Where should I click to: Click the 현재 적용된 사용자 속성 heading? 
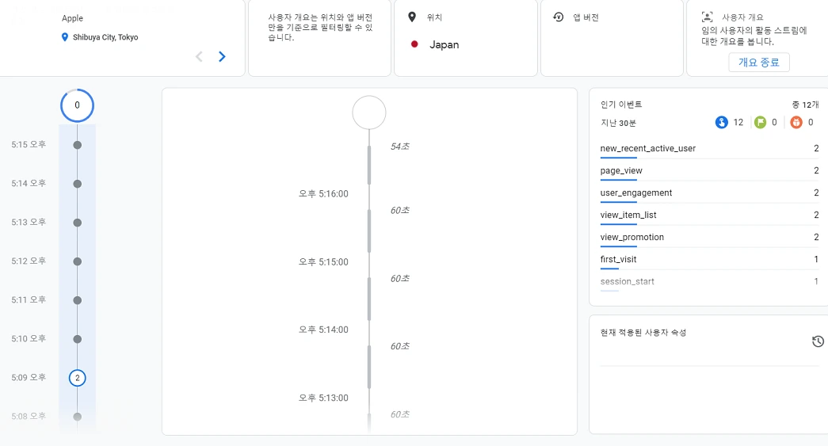[643, 333]
